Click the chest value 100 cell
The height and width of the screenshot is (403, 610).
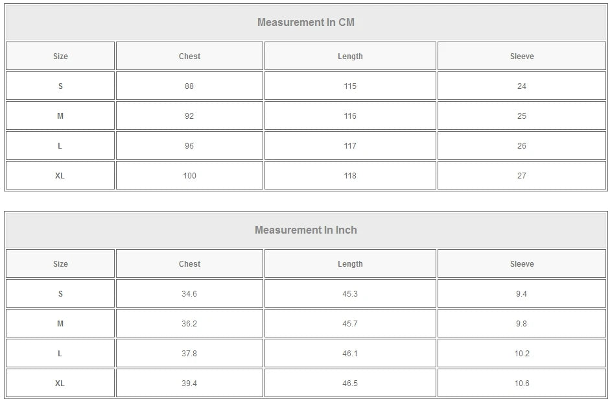coord(189,176)
